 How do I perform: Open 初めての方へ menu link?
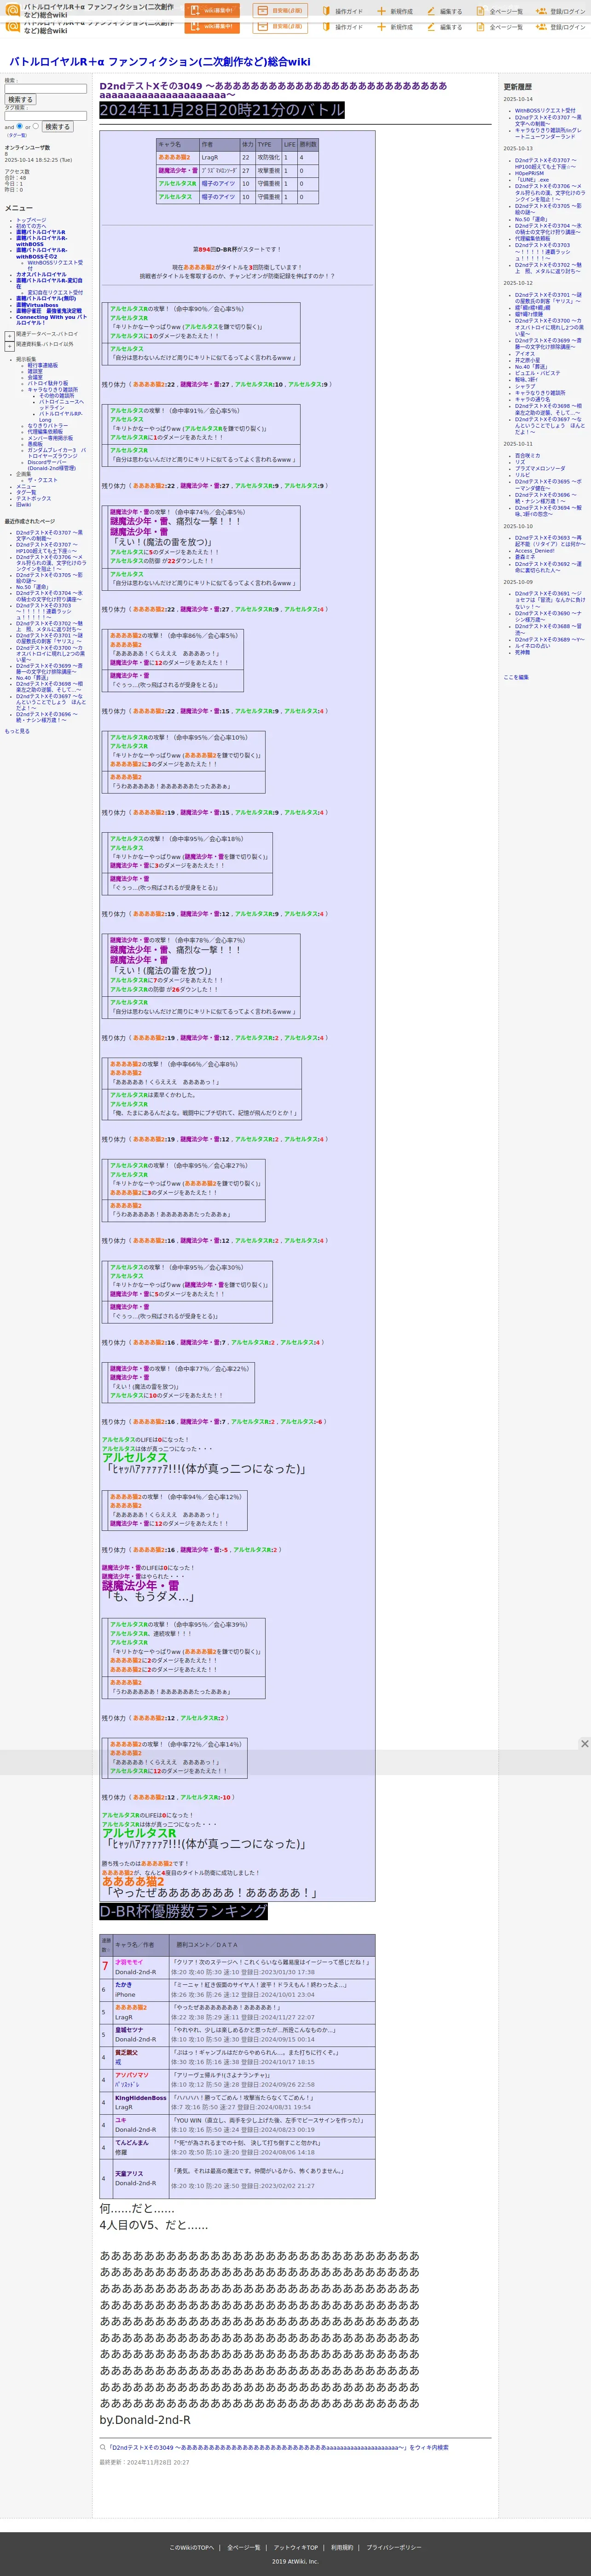pos(30,226)
